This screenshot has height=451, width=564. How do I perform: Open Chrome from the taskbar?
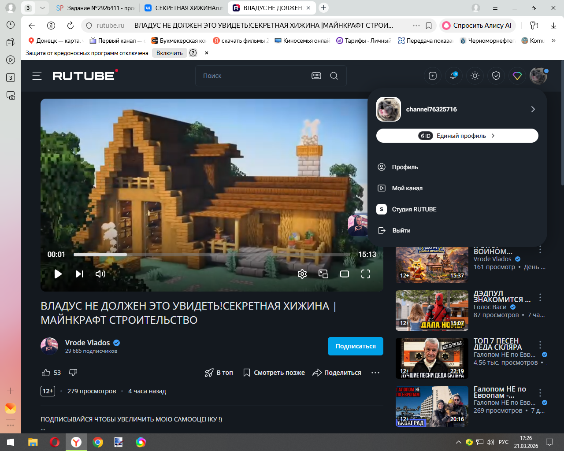(x=98, y=442)
